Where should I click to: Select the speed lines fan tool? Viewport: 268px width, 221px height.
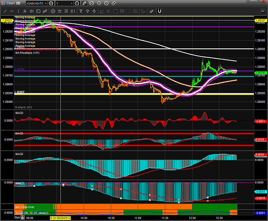coord(109,11)
